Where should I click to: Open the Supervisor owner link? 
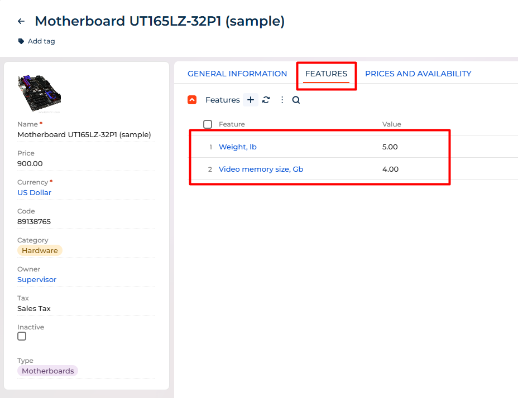[x=37, y=280]
